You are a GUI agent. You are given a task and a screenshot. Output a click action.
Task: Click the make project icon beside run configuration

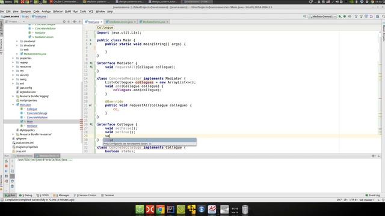[305, 16]
